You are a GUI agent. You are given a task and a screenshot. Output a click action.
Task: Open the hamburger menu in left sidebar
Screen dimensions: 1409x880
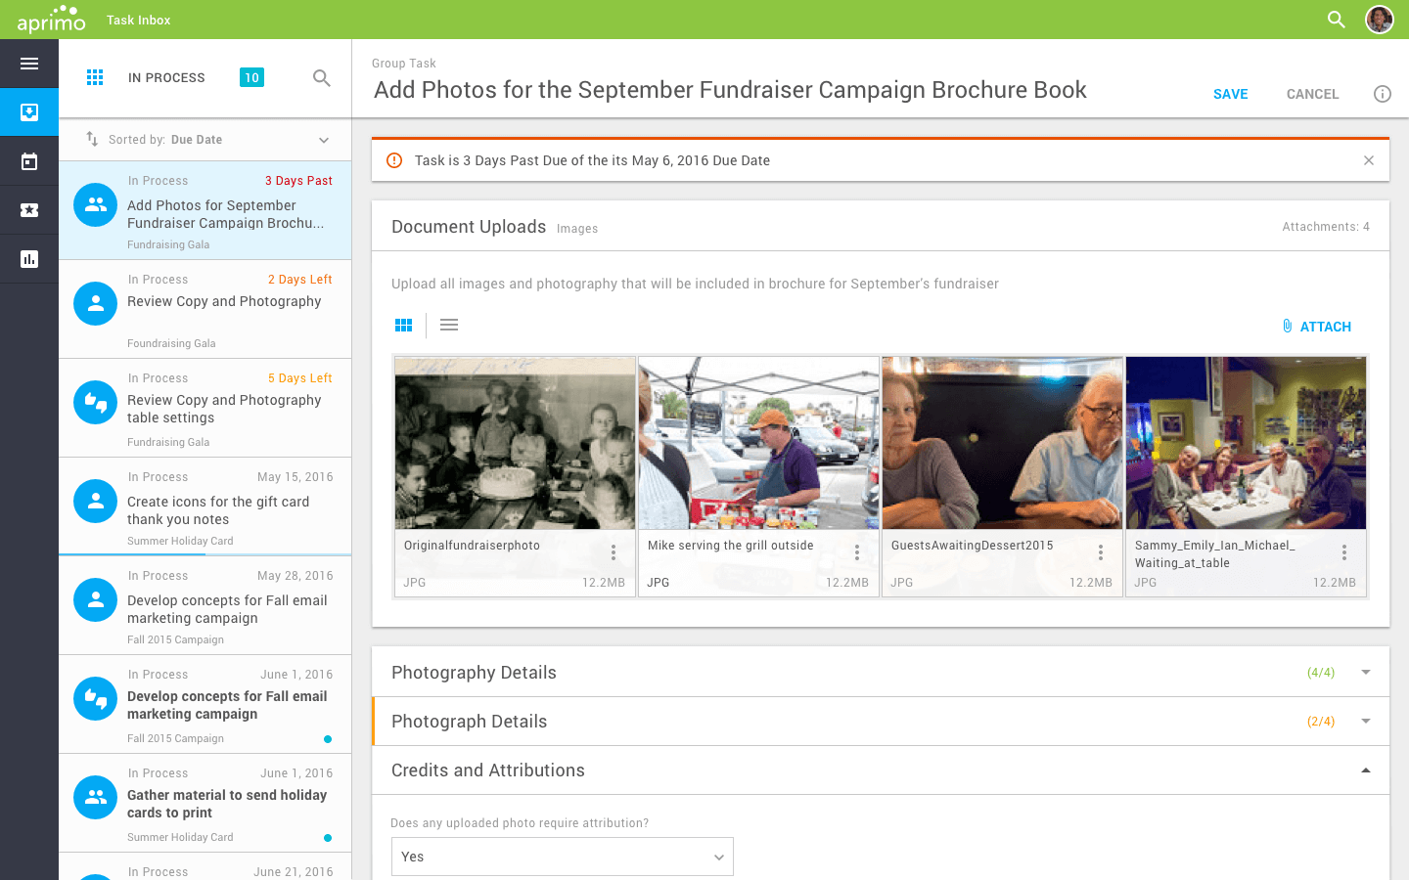click(29, 64)
